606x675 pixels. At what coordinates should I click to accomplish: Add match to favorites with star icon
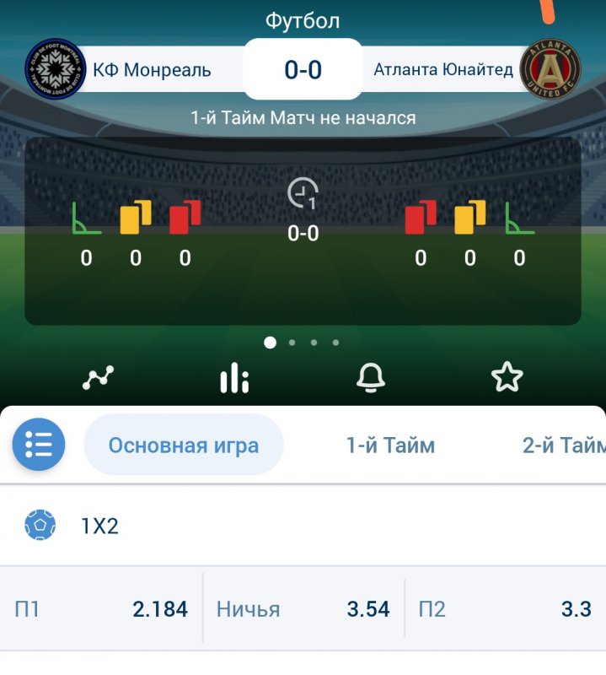pos(507,376)
